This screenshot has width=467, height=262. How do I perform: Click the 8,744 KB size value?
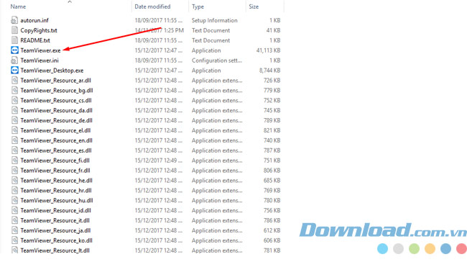click(270, 71)
